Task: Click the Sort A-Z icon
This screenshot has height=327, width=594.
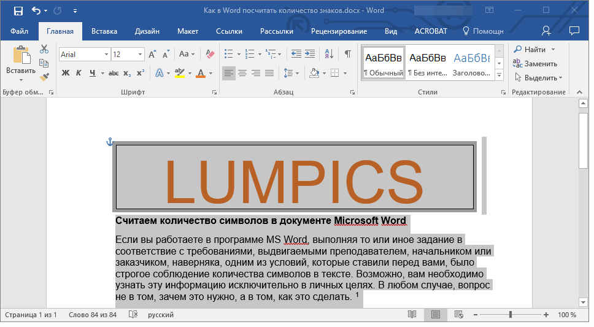Action: [328, 54]
